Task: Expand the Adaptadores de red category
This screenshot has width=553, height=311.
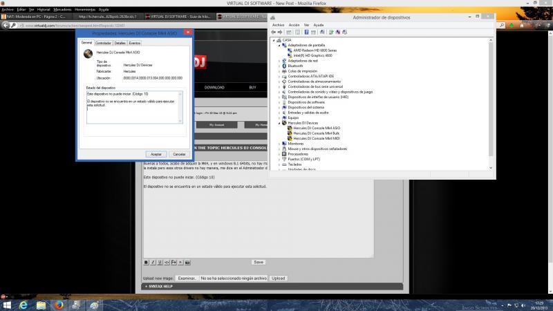Action: pos(279,61)
